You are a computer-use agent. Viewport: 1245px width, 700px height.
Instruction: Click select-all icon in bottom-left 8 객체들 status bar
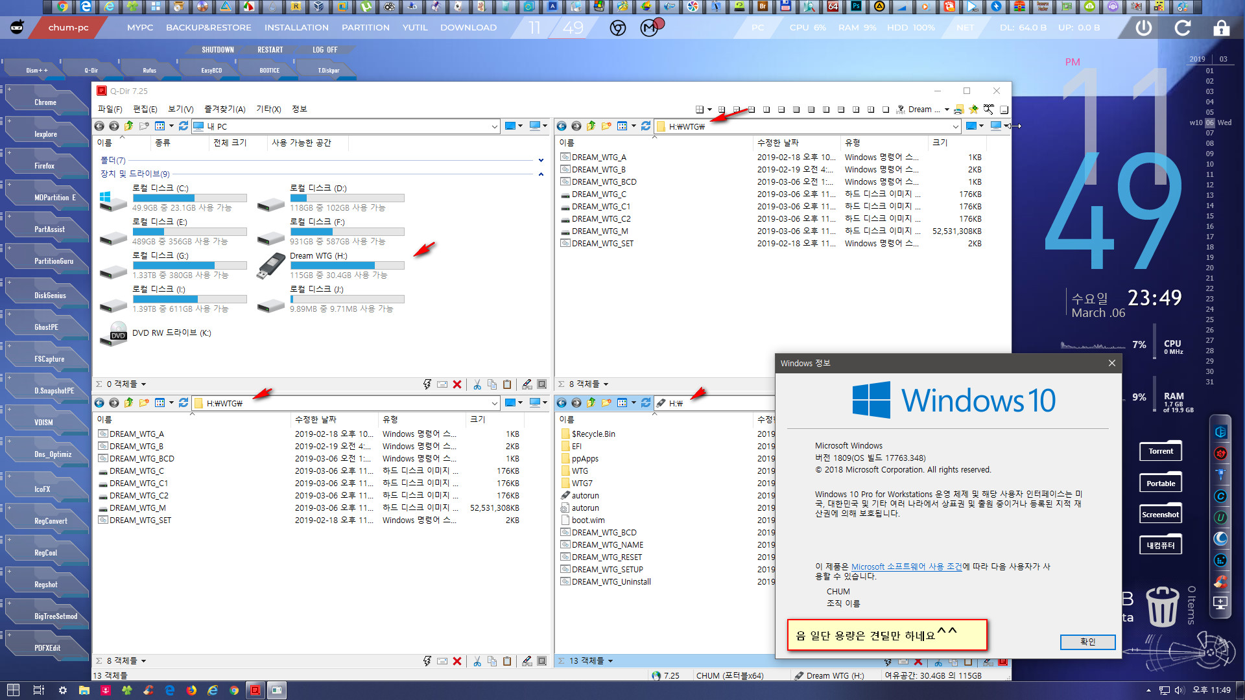tap(542, 661)
